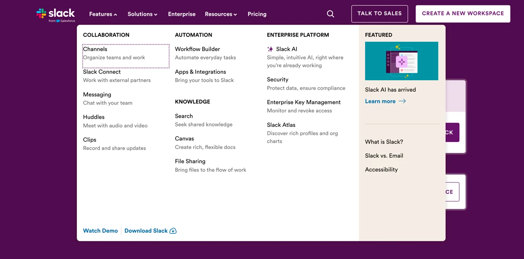Click "Meet with audio and video" description
The height and width of the screenshot is (259, 524).
pyautogui.click(x=115, y=126)
